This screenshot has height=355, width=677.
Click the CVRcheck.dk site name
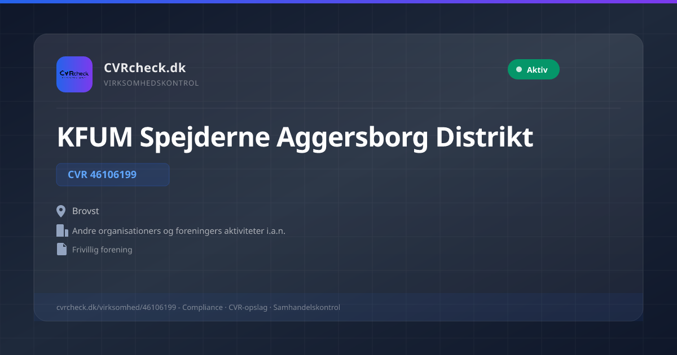click(x=145, y=68)
